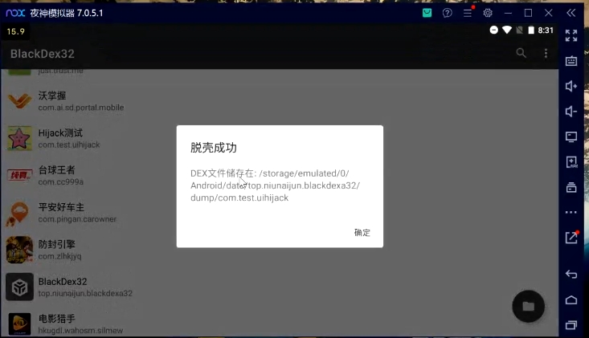Click Wi-Fi status bar icon
The height and width of the screenshot is (338, 589).
coord(507,30)
